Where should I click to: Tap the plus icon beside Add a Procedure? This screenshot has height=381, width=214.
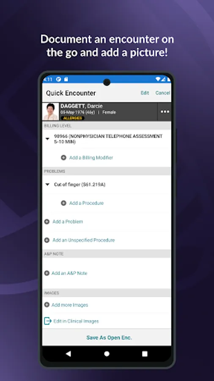63,203
